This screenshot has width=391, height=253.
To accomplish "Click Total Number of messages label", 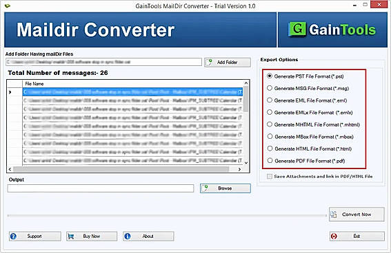I will click(58, 73).
